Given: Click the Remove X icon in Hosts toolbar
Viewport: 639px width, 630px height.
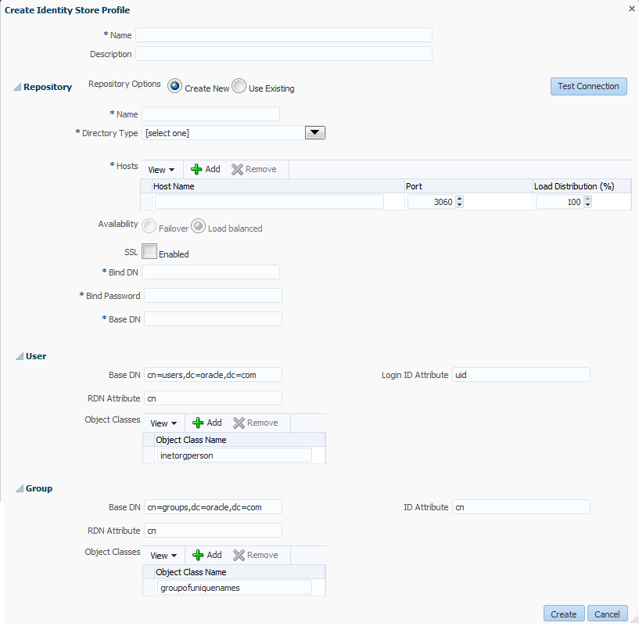Looking at the screenshot, I should tap(237, 169).
